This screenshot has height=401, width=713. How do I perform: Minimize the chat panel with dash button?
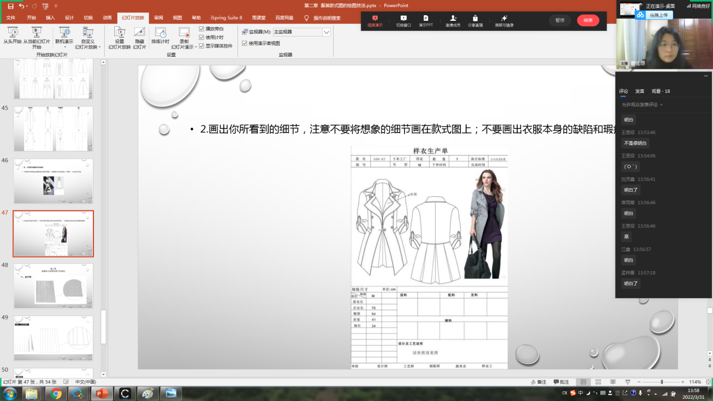click(x=706, y=76)
